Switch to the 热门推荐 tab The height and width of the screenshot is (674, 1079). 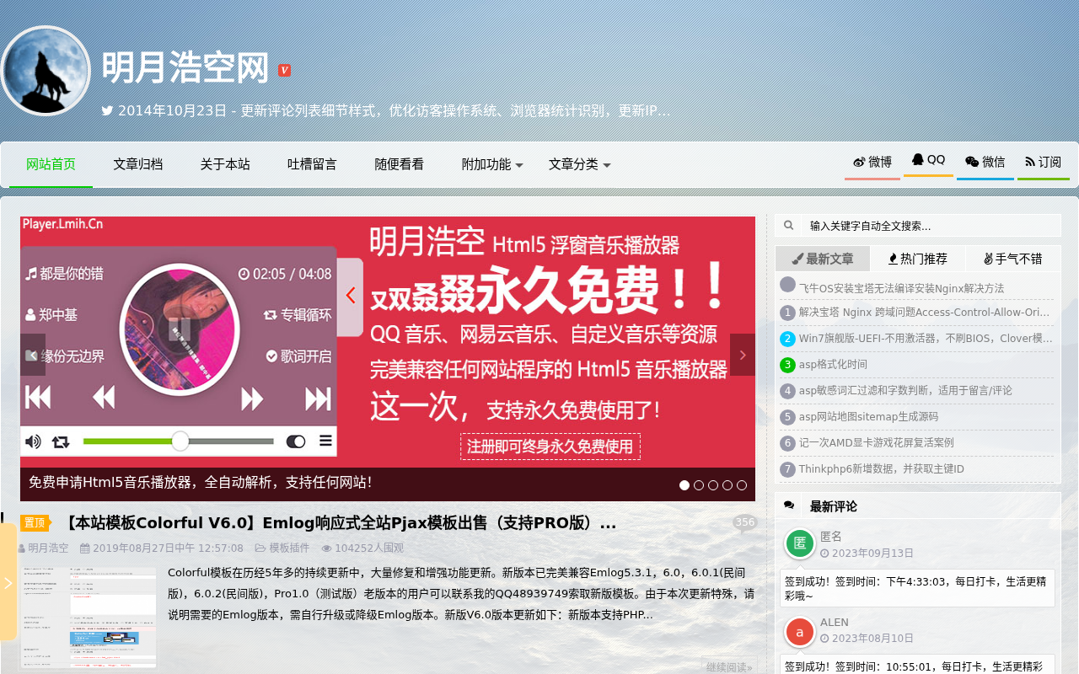coord(918,259)
